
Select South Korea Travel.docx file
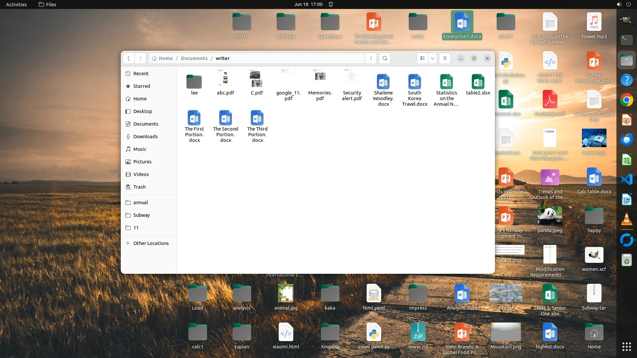tap(414, 82)
